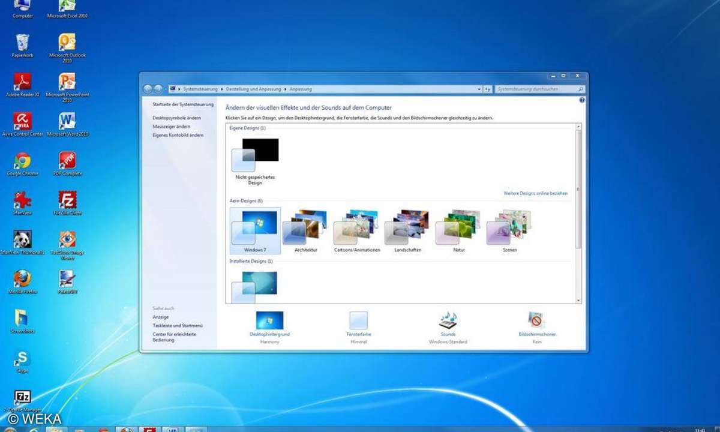
Task: Click the theme list scrollbar up arrow
Action: click(578, 127)
